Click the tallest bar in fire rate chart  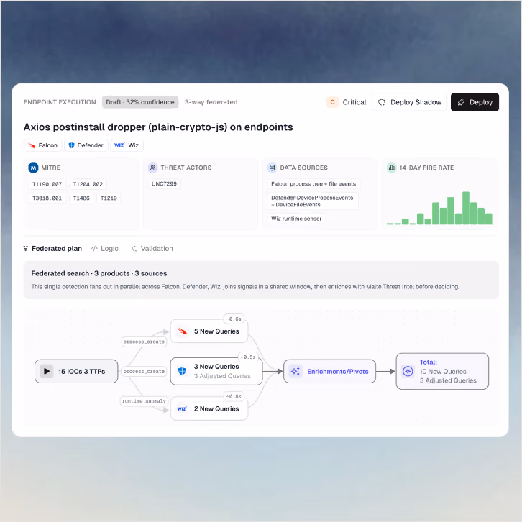466,208
